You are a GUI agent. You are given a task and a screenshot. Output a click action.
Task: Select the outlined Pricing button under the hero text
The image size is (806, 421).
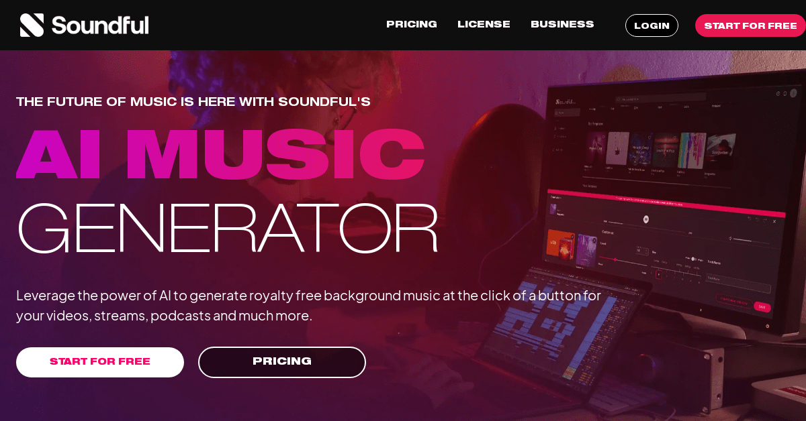282,362
